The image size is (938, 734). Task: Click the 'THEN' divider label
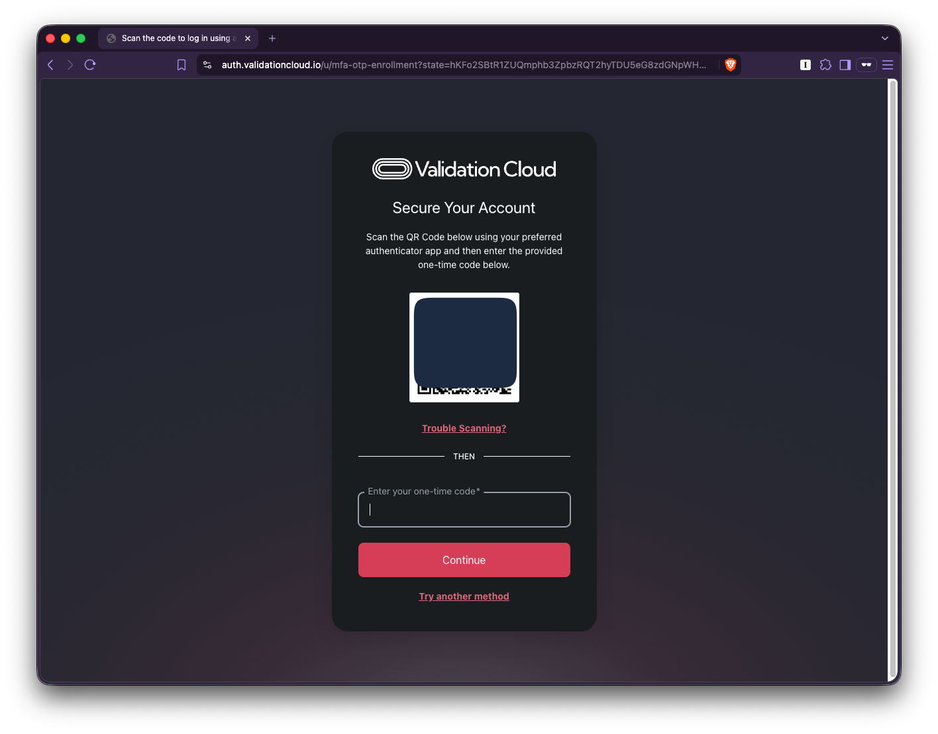[x=464, y=457]
